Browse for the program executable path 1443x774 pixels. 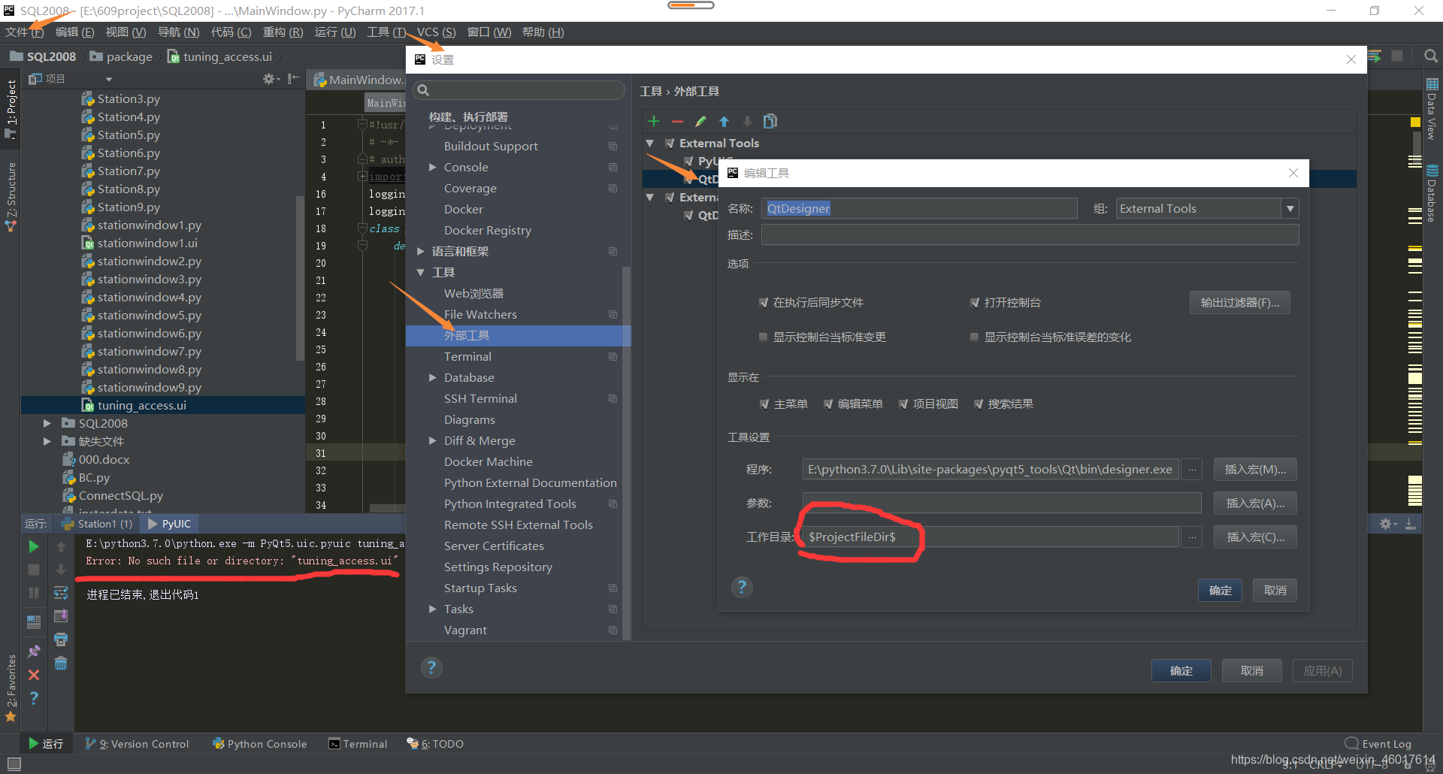pos(1192,470)
